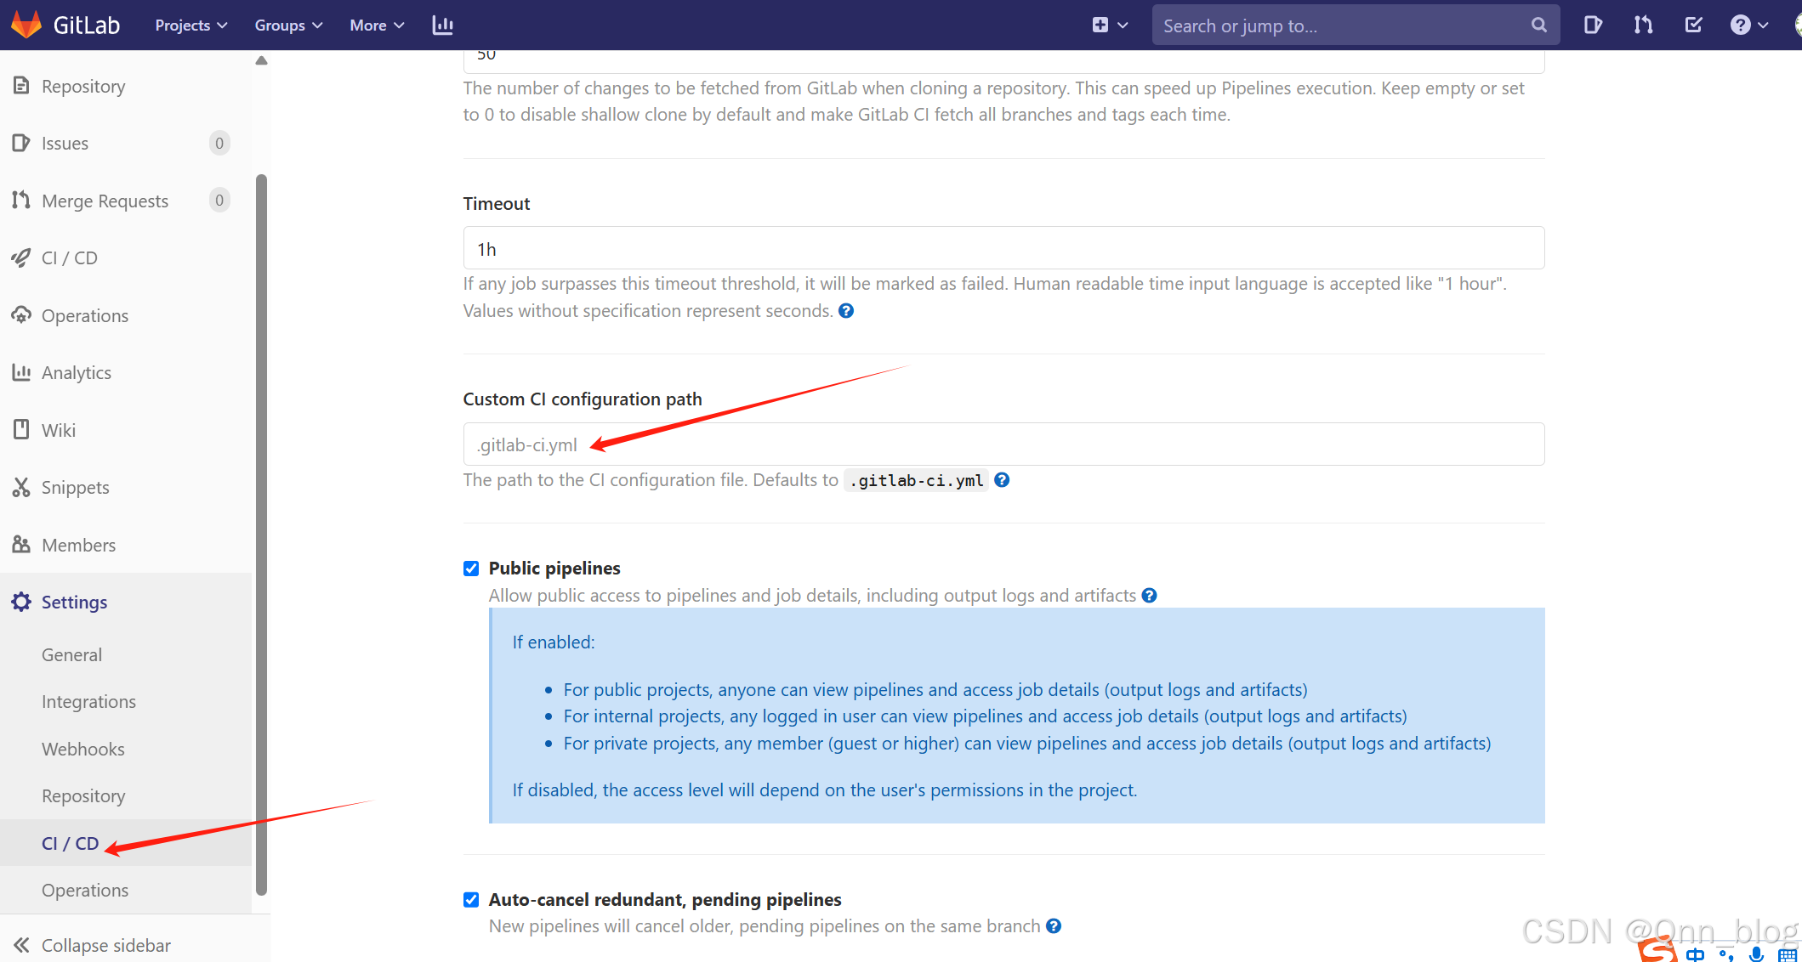Viewport: 1802px width, 962px height.
Task: Open the Groups dropdown
Action: click(287, 25)
